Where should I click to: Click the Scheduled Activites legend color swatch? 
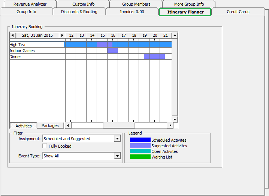[x=140, y=140]
